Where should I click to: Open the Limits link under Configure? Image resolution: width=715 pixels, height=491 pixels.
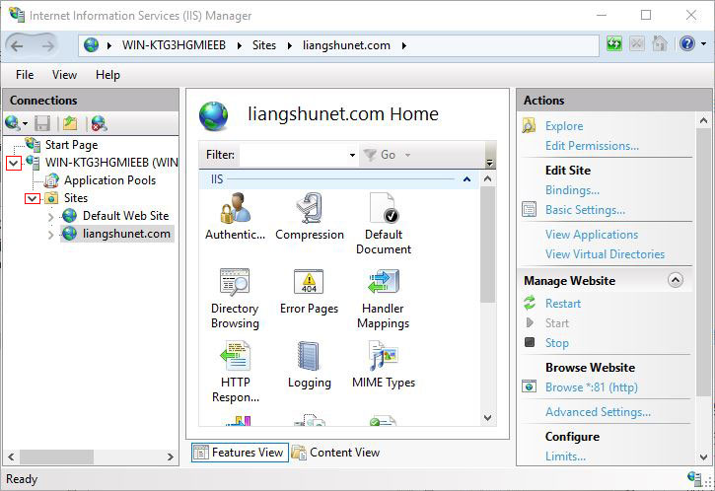pos(565,456)
